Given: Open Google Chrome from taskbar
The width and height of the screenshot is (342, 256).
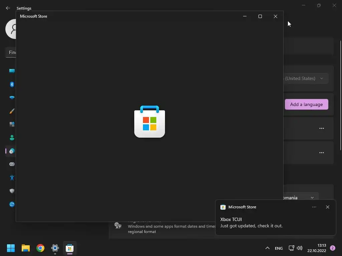Looking at the screenshot, I should tap(40, 248).
